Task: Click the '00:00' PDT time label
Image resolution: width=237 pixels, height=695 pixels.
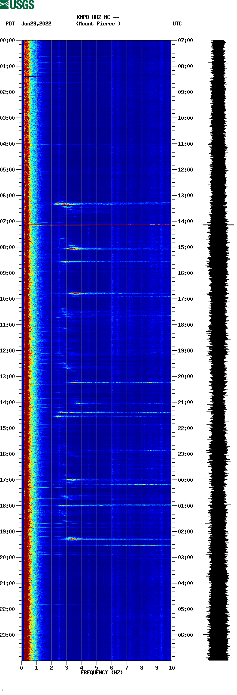Action: coord(8,41)
